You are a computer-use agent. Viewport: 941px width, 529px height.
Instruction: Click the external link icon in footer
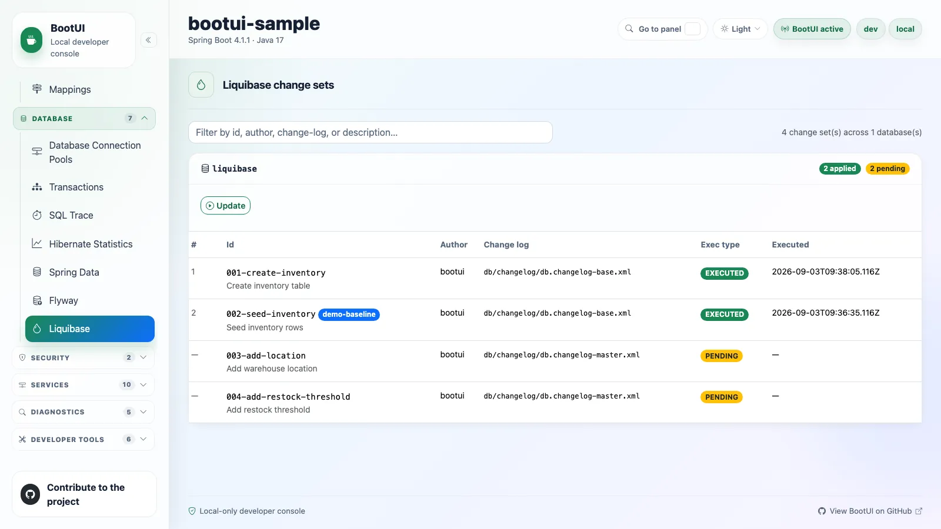(919, 511)
